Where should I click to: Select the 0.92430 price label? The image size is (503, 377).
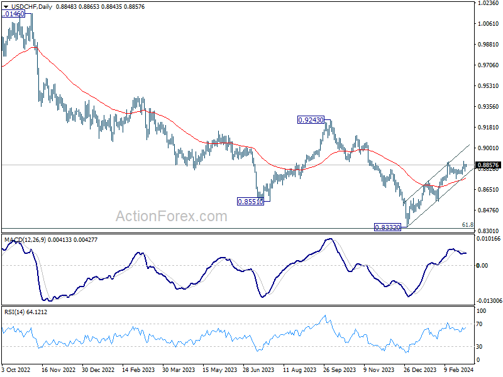[x=311, y=120]
